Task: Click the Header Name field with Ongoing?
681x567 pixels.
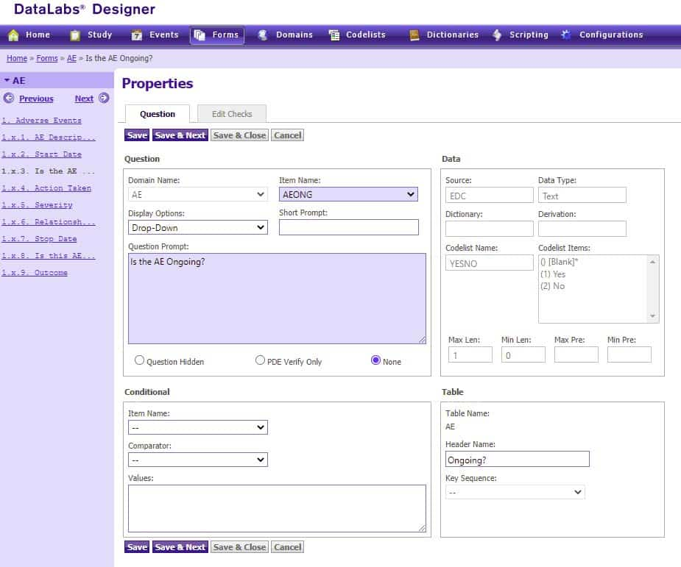Action: tap(518, 459)
